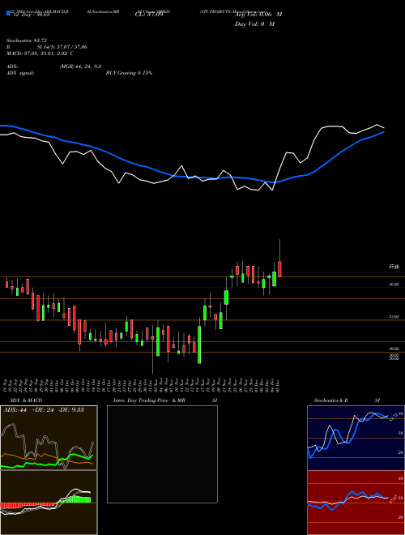This screenshot has height=535, width=405.
Task: Select the '12 Day = 36.63' SMA value
Action: tap(30, 15)
